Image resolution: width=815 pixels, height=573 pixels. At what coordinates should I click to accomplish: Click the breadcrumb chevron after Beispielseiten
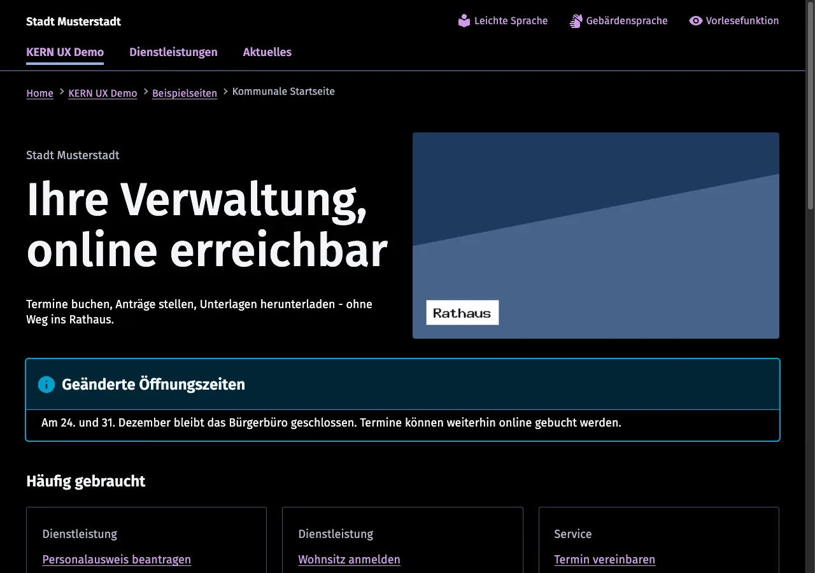[x=225, y=92]
